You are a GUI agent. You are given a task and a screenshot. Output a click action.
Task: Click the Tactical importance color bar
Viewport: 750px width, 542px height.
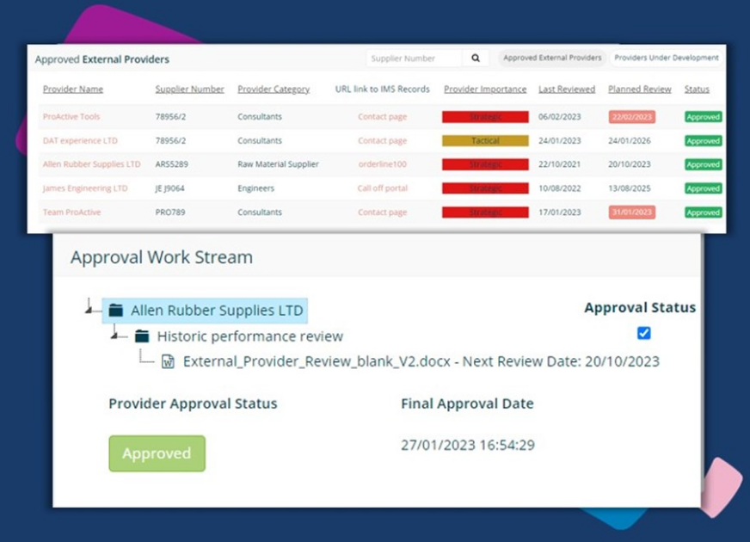[485, 141]
